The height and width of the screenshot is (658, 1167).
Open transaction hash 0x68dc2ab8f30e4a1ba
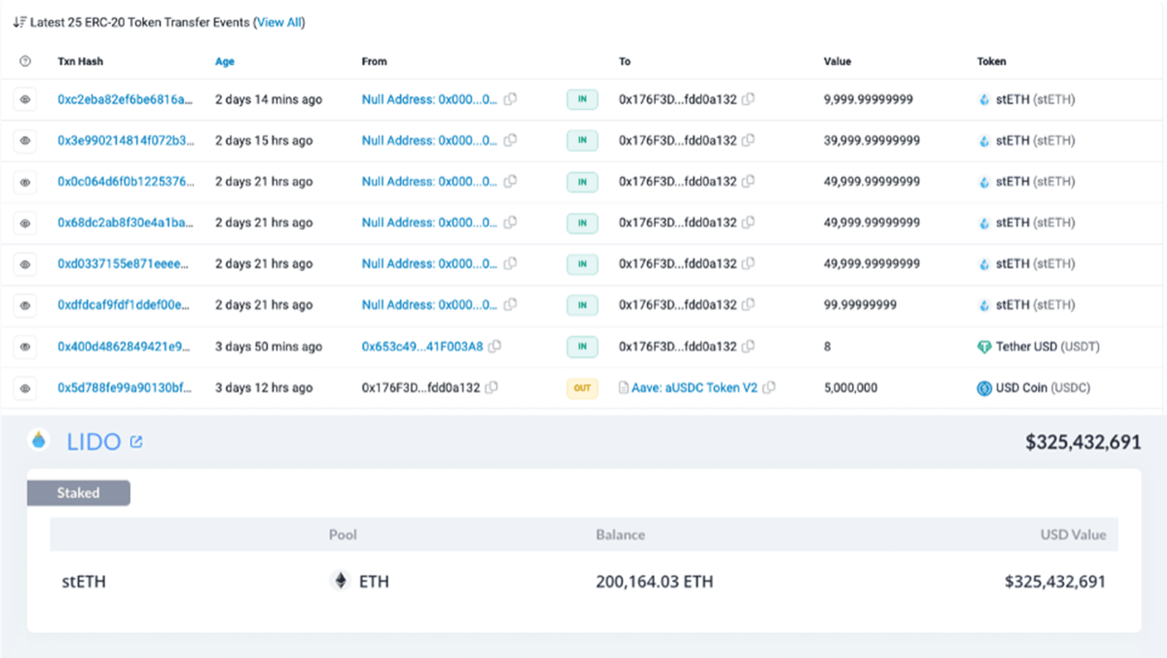pyautogui.click(x=125, y=222)
